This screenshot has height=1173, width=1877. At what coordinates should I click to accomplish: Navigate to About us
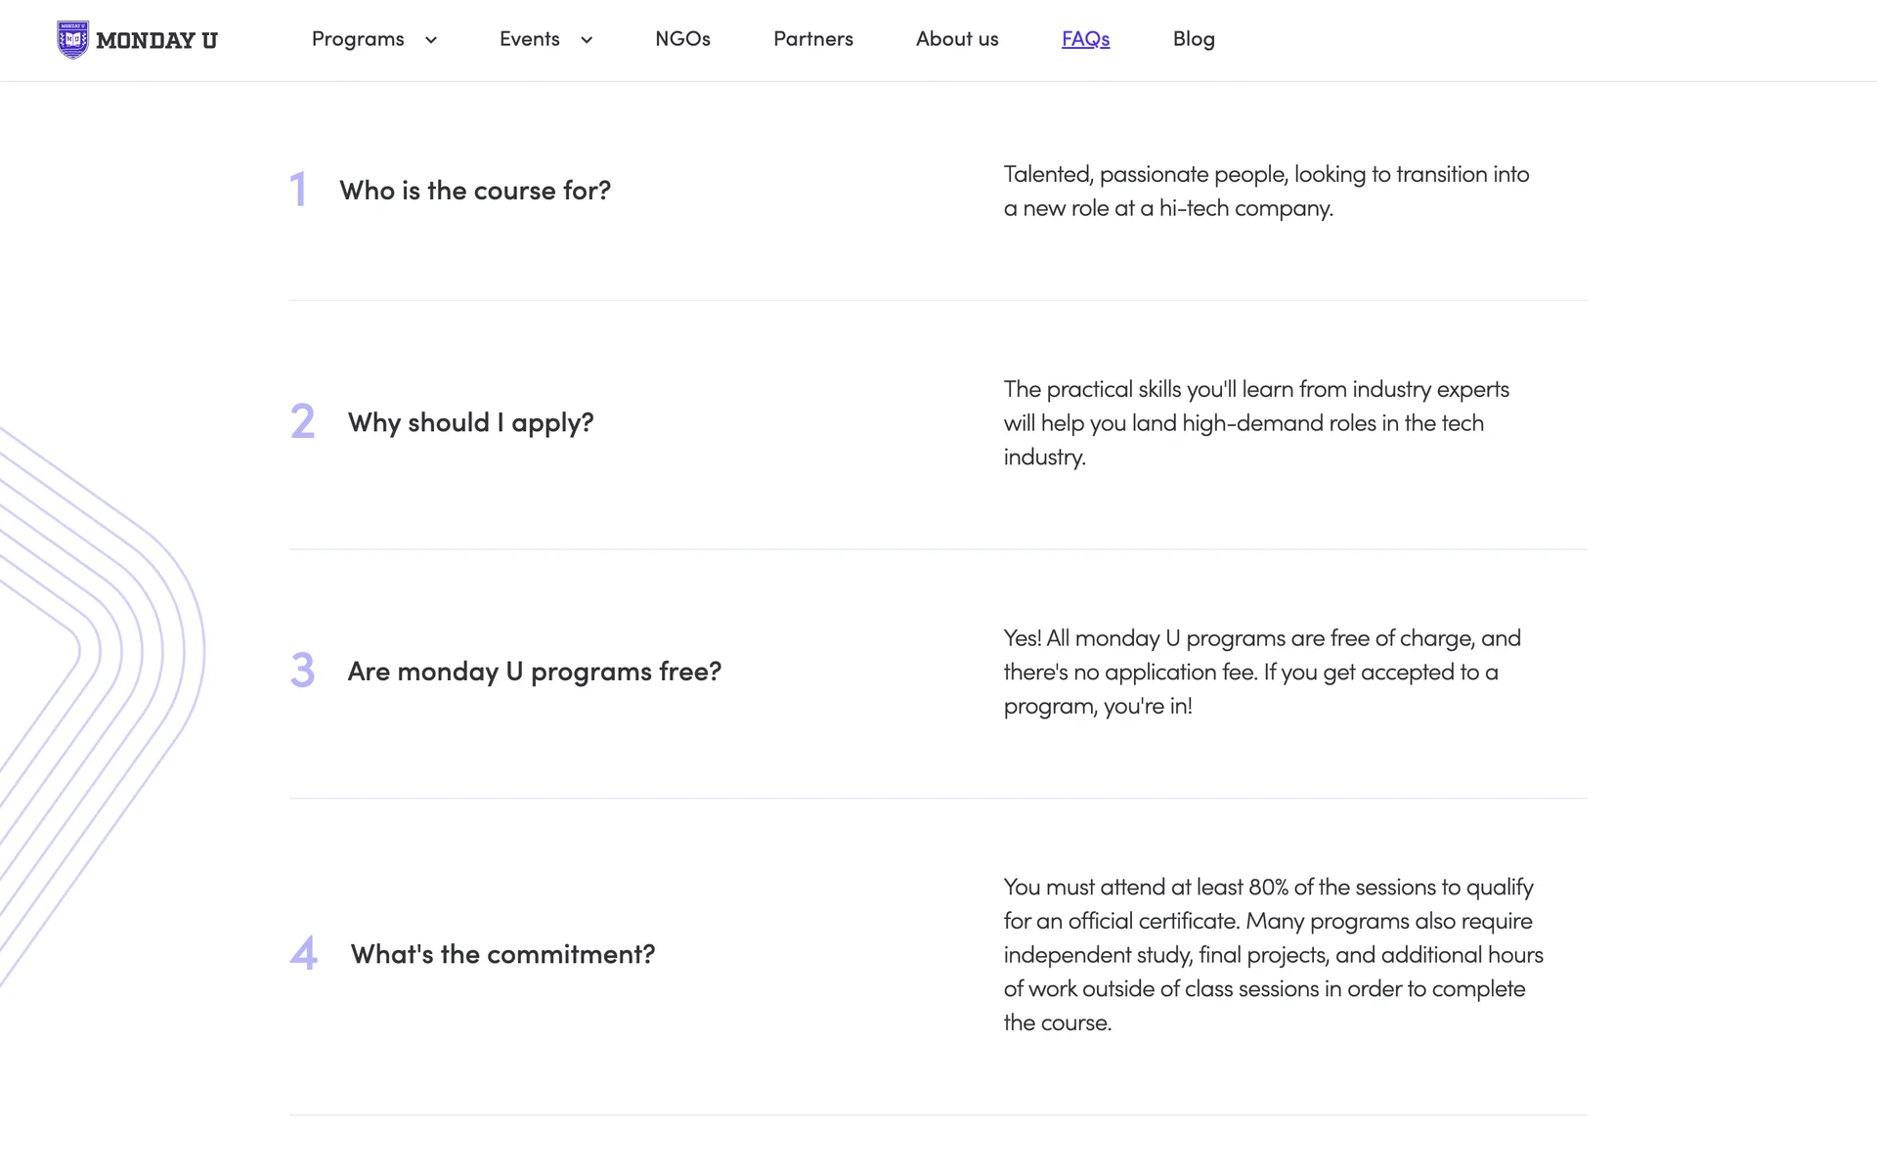tap(957, 39)
